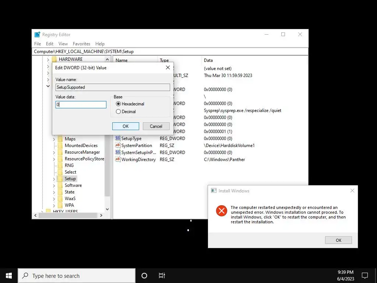The width and height of the screenshot is (377, 283).
Task: Click the Install Windows title bar icon
Action: (x=214, y=191)
